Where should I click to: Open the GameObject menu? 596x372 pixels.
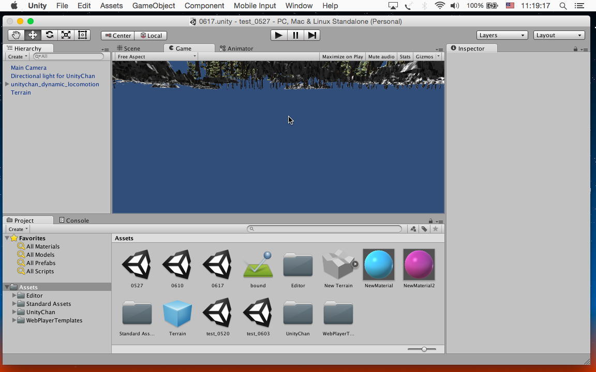[x=154, y=6]
